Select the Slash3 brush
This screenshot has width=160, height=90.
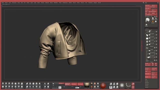(22, 84)
